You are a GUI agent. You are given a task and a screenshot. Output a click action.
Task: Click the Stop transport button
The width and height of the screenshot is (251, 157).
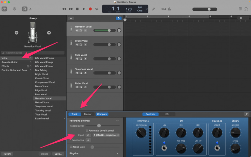tap(77, 9)
